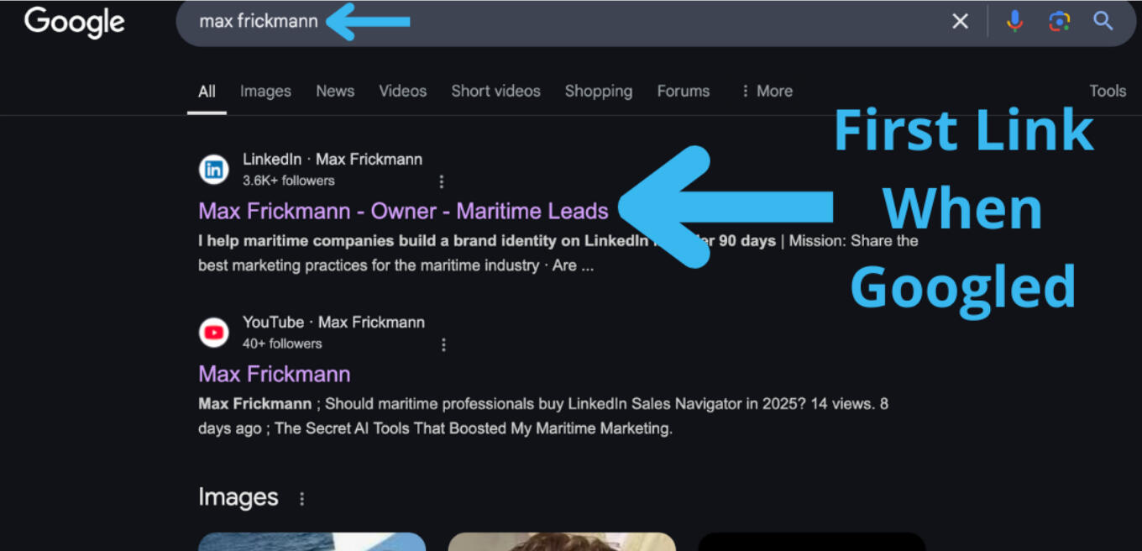The height and width of the screenshot is (551, 1142).
Task: Start voice search with microphone icon
Action: coord(1014,22)
